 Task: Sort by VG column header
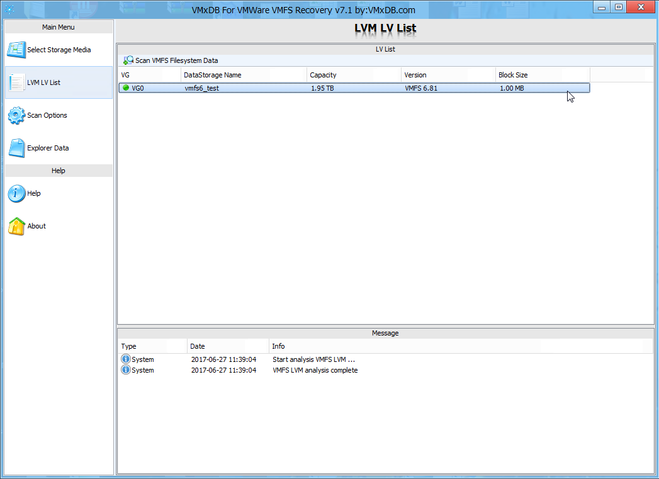(149, 75)
